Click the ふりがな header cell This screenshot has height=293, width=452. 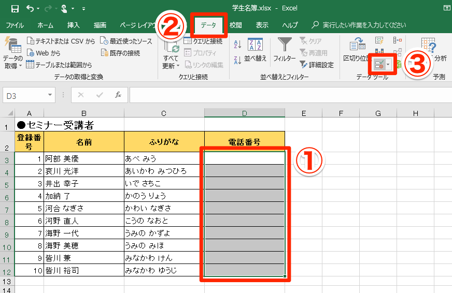(164, 142)
